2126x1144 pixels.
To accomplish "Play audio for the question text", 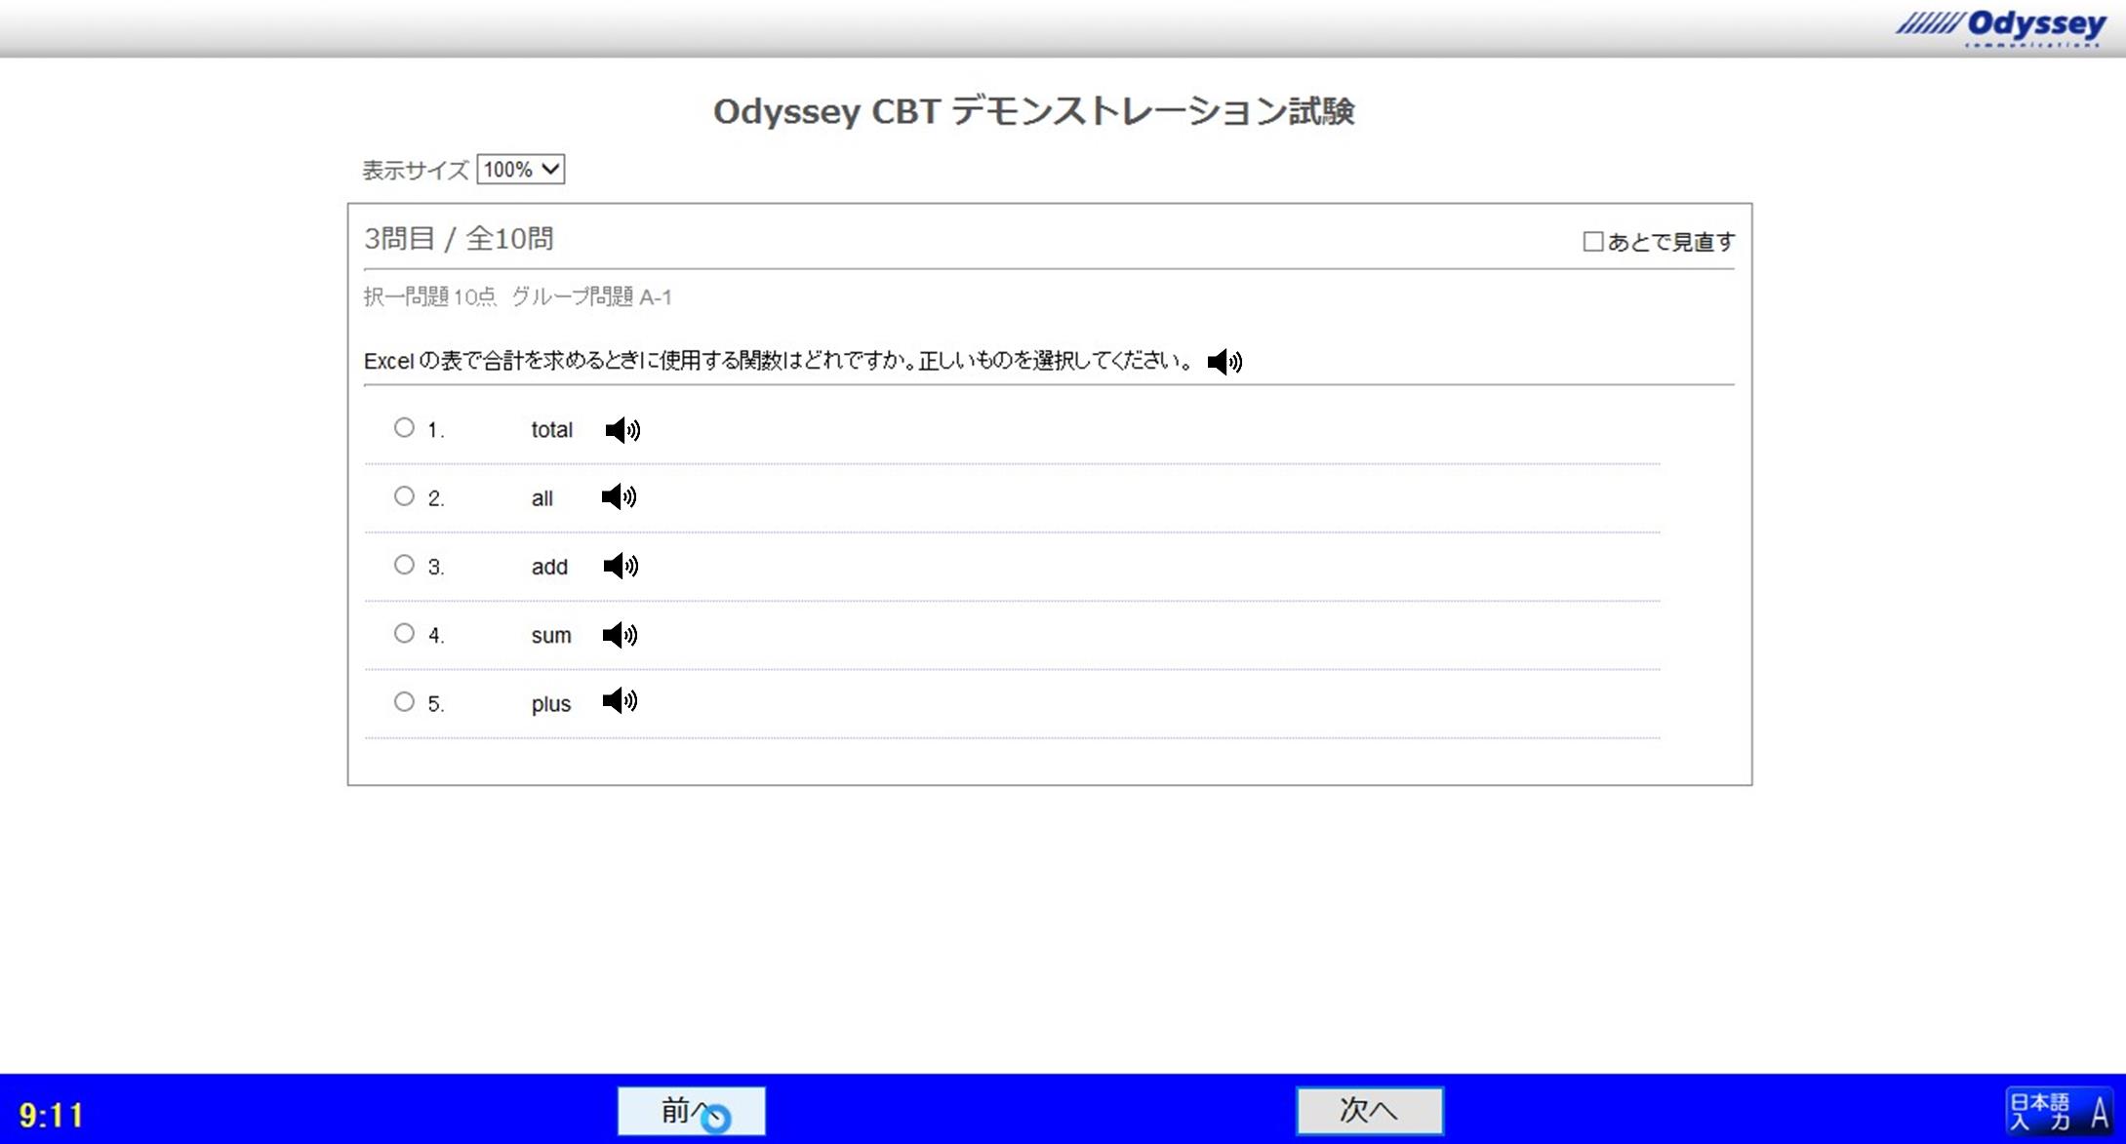I will point(1223,362).
